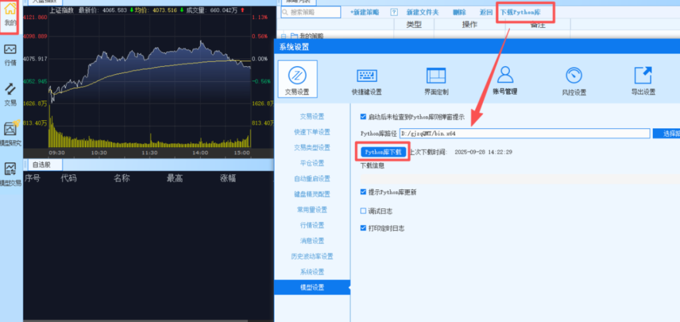Click the 序号 column header in watchlist
The height and width of the screenshot is (322, 680).
point(32,178)
